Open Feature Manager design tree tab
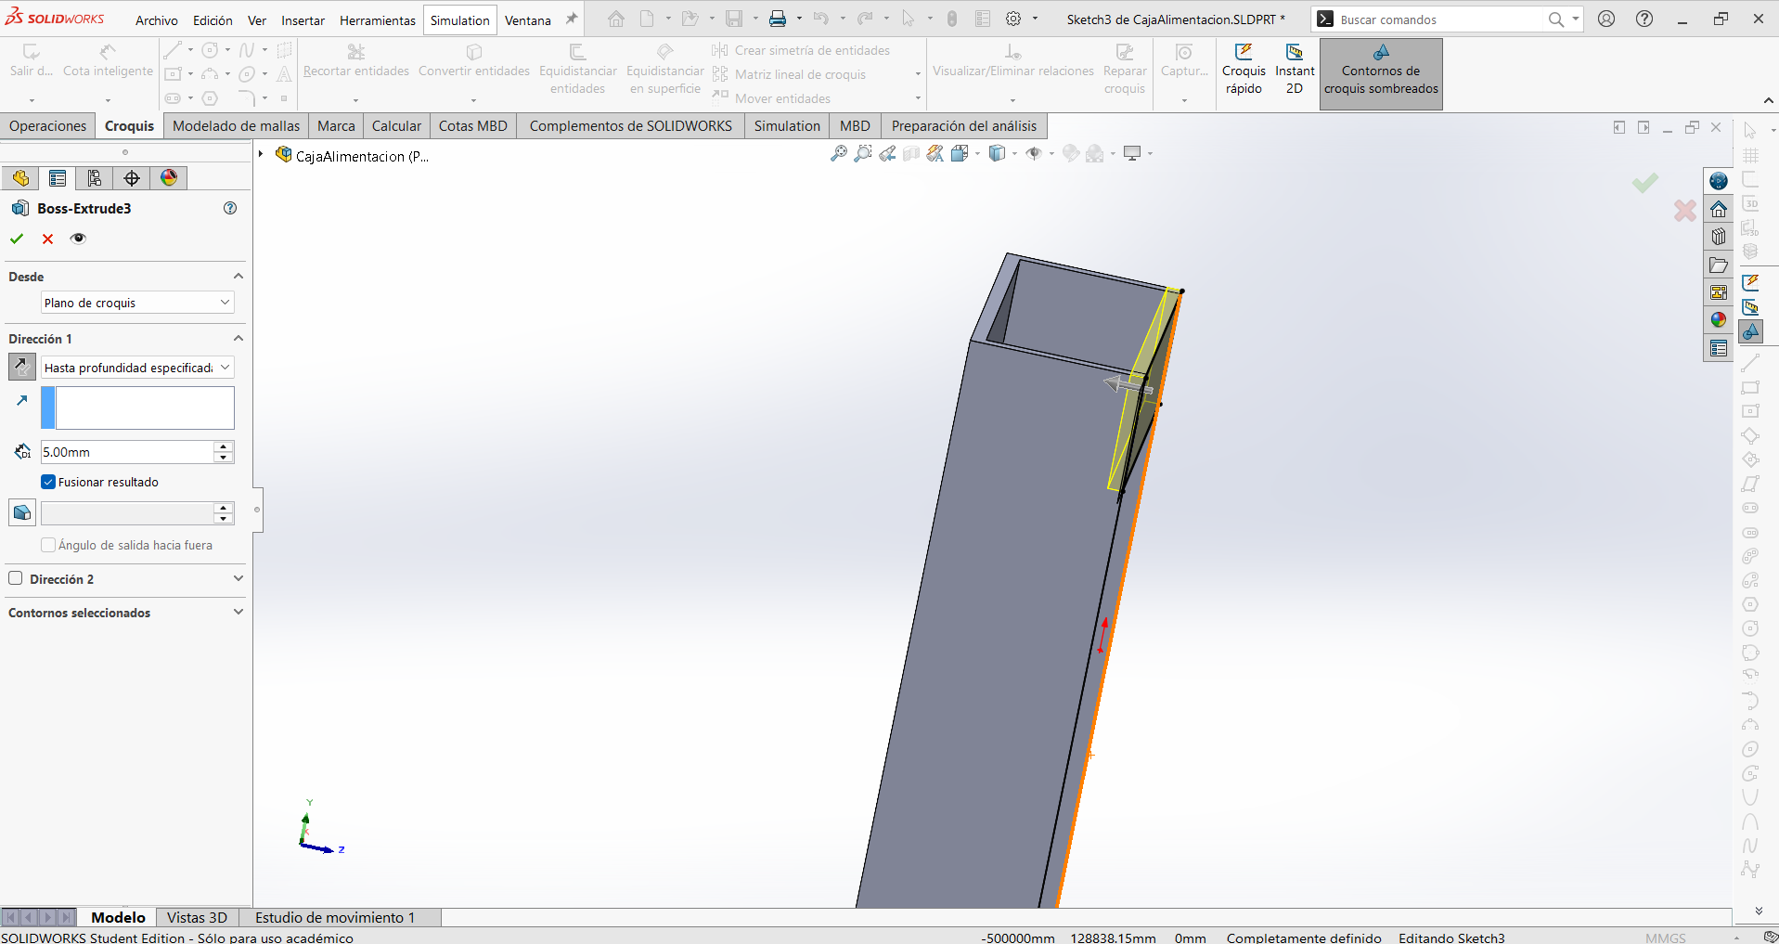The height and width of the screenshot is (944, 1779). click(20, 178)
